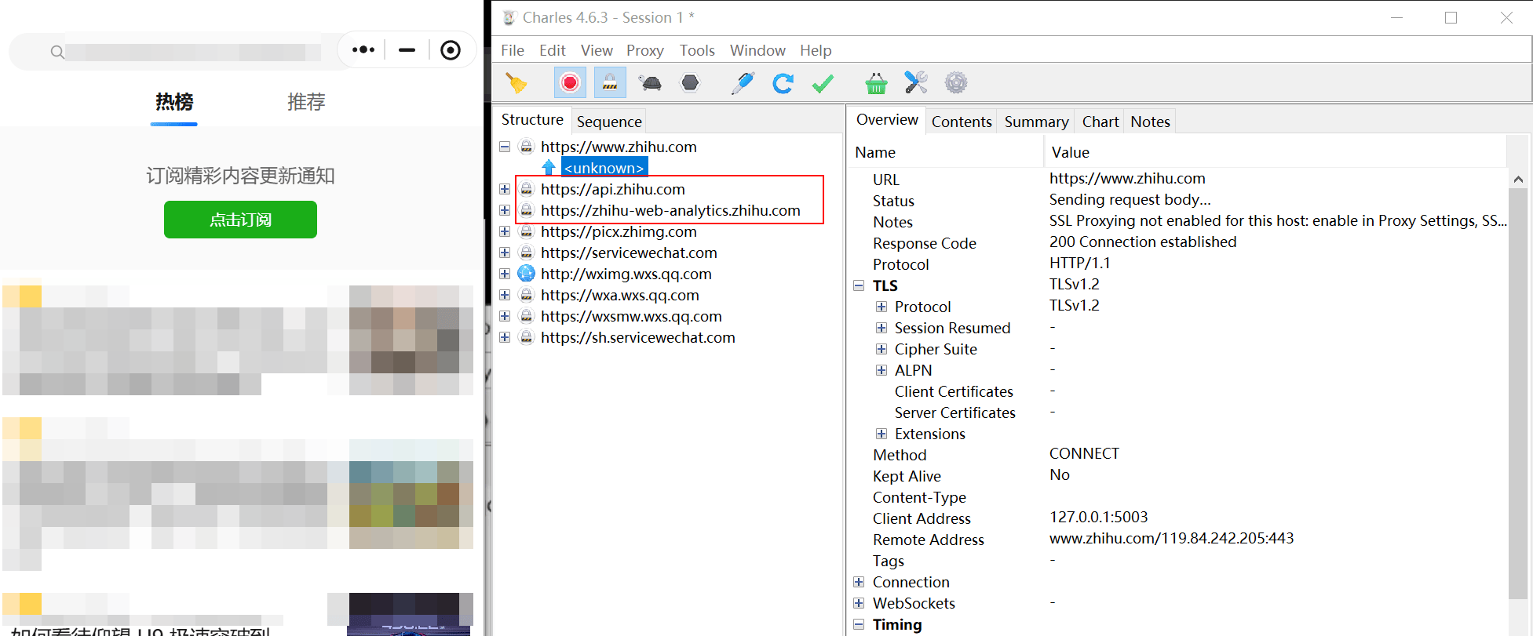Switch to the Contents tab
The image size is (1533, 636).
tap(962, 122)
